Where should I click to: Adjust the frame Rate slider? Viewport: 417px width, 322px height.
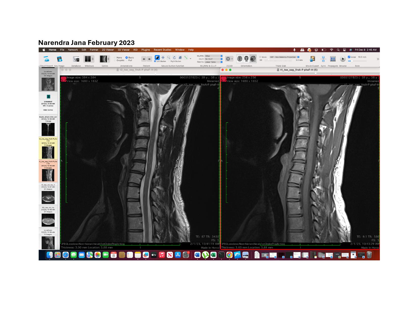(352, 61)
